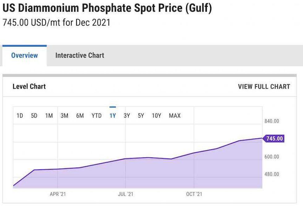This screenshot has height=210, width=303.
Task: Select the 1D time range
Action: 20,116
